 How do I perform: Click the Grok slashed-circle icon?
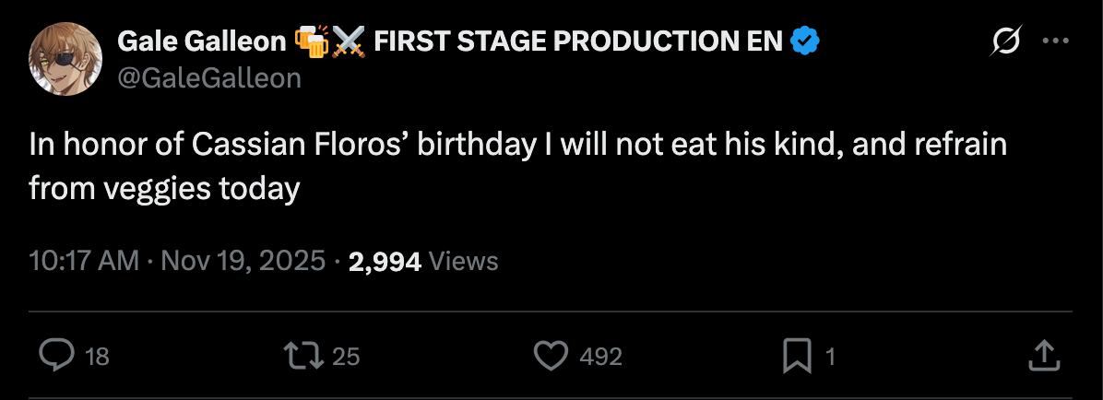coord(1005,41)
